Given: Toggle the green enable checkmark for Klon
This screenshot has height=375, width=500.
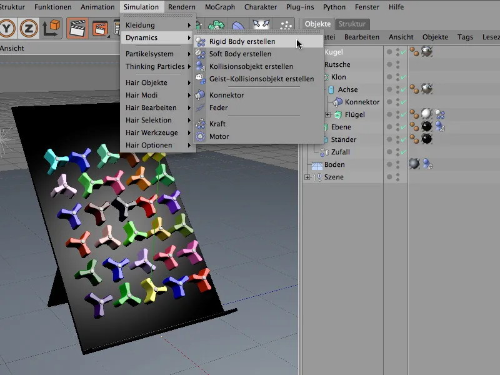Looking at the screenshot, I should 402,77.
